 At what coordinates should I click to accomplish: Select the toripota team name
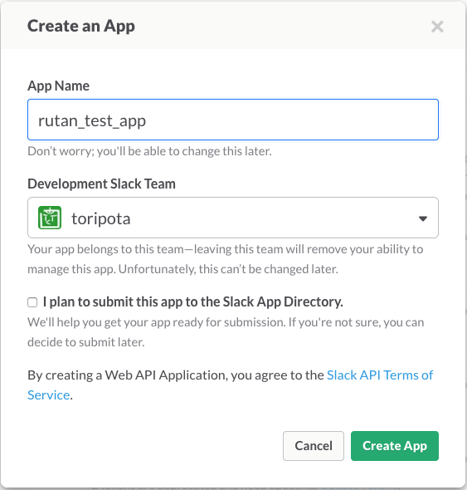[x=101, y=218]
